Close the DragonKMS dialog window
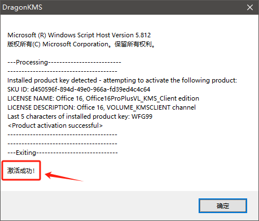Screen dimensions: 259x221 [250, 7]
